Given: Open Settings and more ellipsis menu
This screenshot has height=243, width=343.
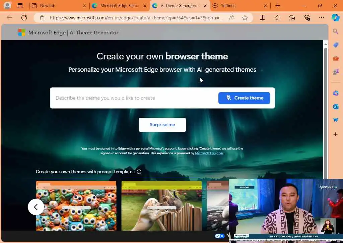Looking at the screenshot, I should point(322,18).
